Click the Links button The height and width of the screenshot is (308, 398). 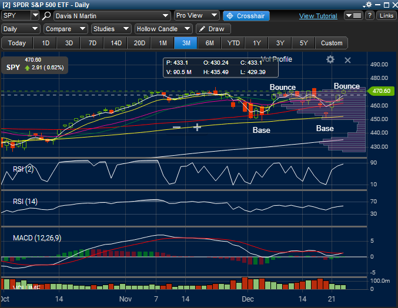[x=386, y=16]
